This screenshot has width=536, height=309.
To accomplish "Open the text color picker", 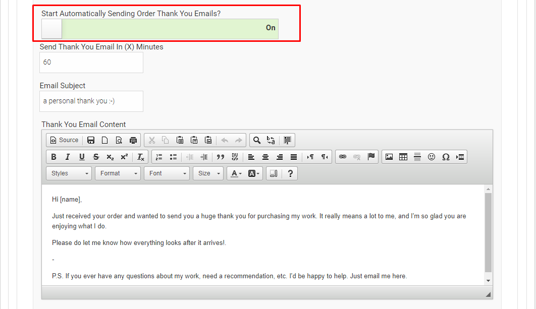I will pos(234,173).
